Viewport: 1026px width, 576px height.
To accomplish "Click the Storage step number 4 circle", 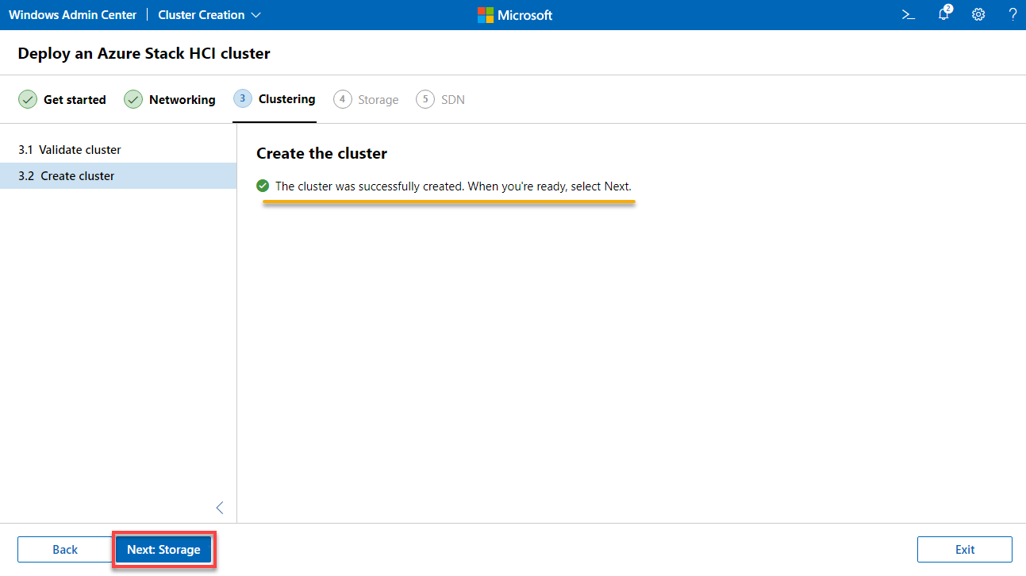I will click(x=343, y=99).
